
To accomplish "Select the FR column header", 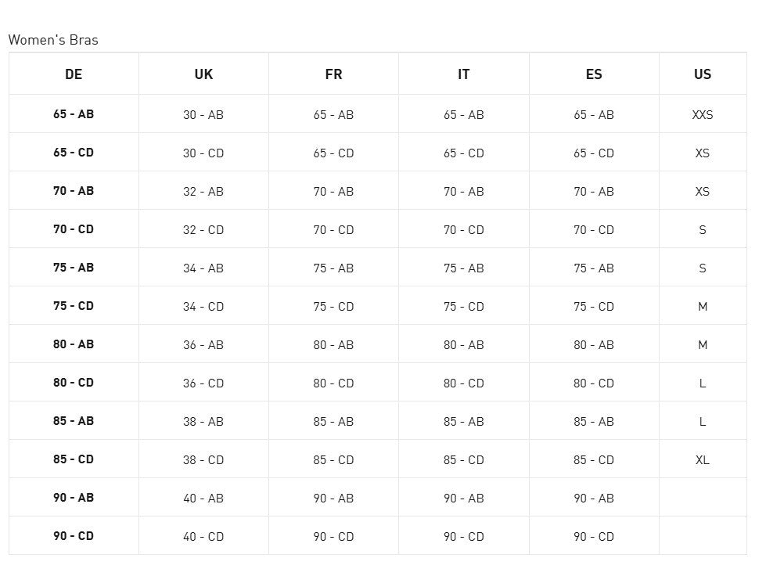I will (333, 74).
